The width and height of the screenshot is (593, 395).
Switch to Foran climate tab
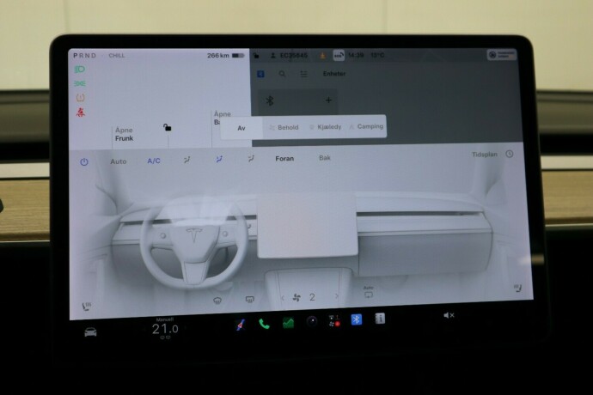284,159
